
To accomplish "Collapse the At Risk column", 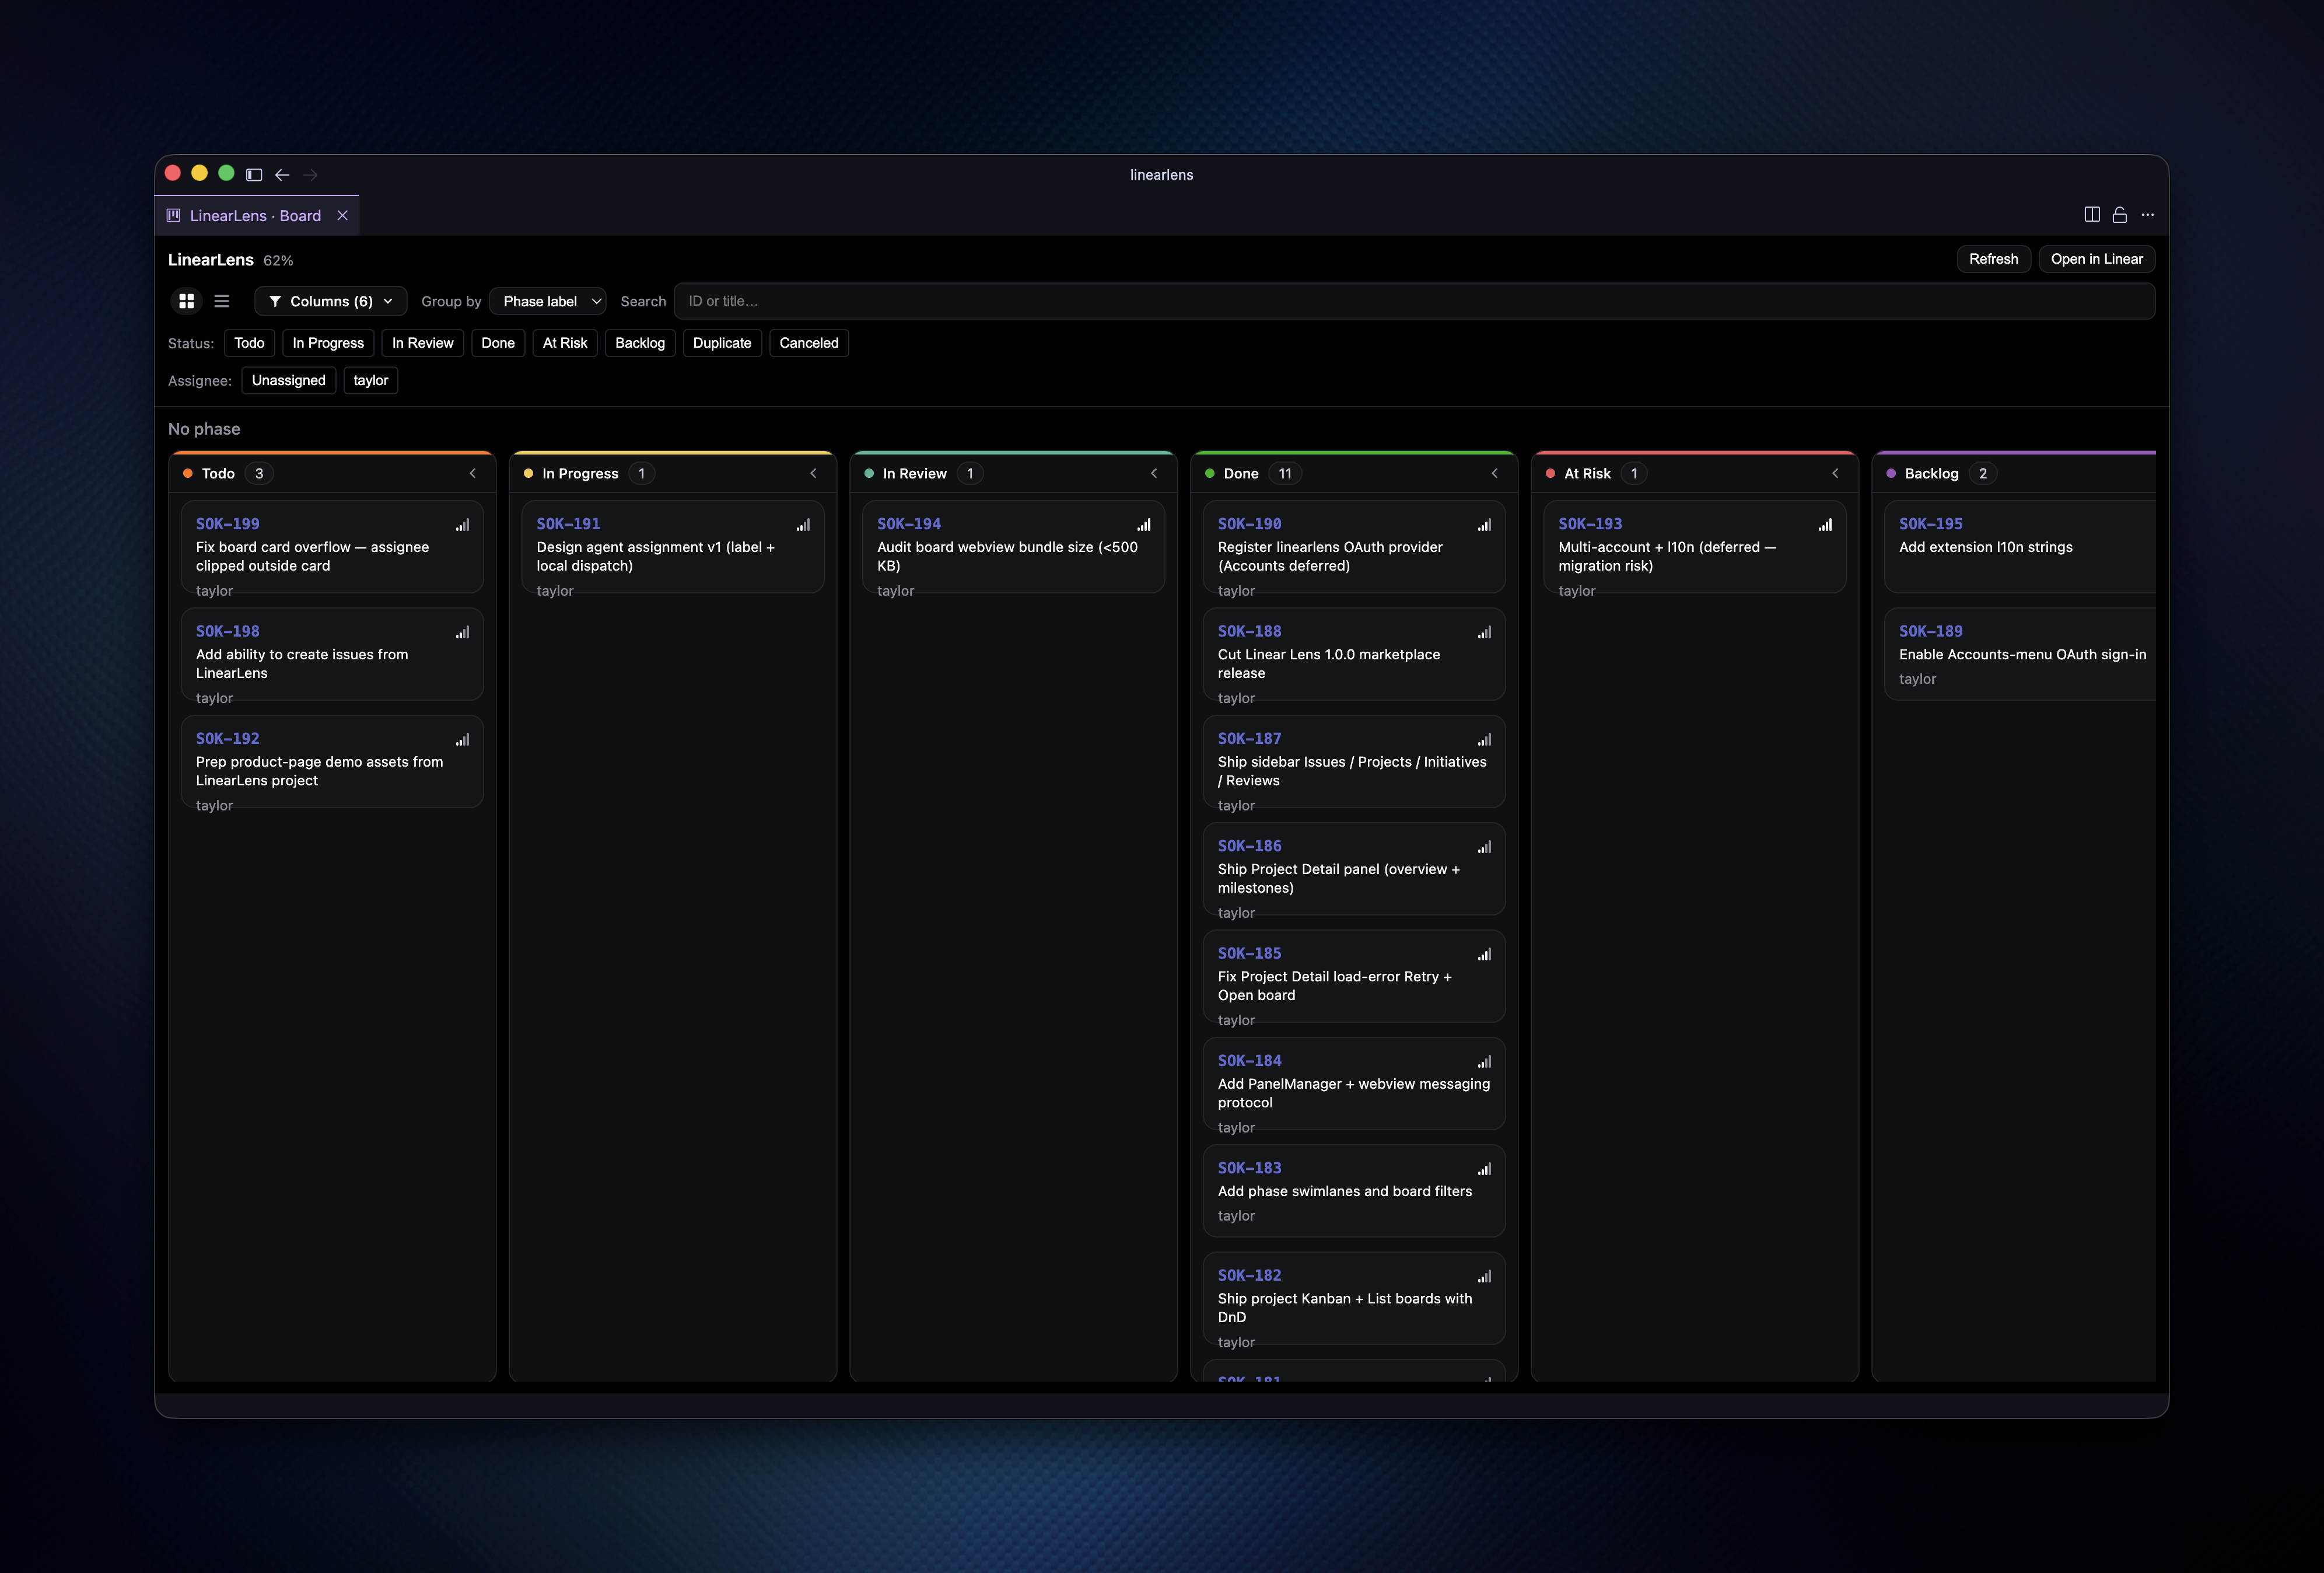I will point(1835,474).
